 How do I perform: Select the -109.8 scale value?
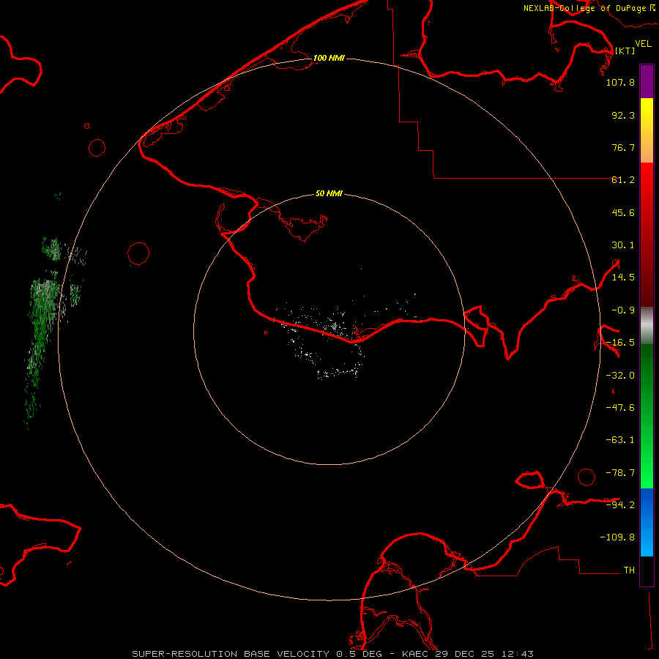(617, 537)
